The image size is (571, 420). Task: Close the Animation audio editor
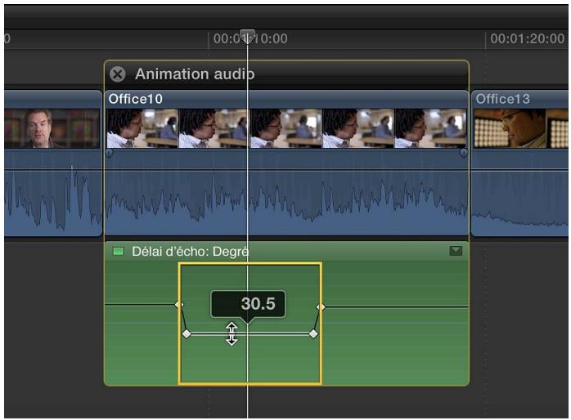point(118,74)
